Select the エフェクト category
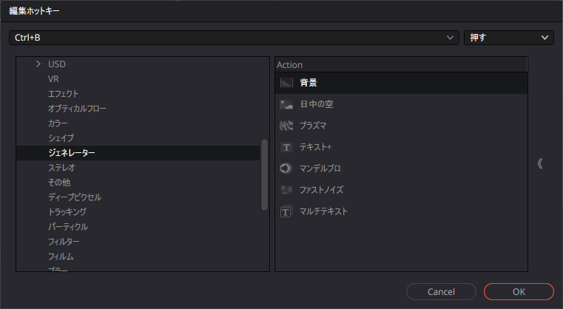 coord(64,94)
